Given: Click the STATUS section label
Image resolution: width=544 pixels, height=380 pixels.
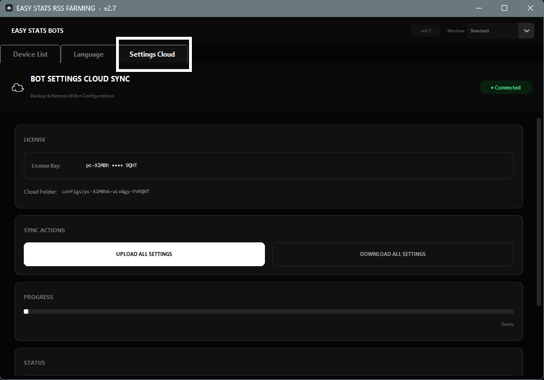Looking at the screenshot, I should pyautogui.click(x=35, y=362).
